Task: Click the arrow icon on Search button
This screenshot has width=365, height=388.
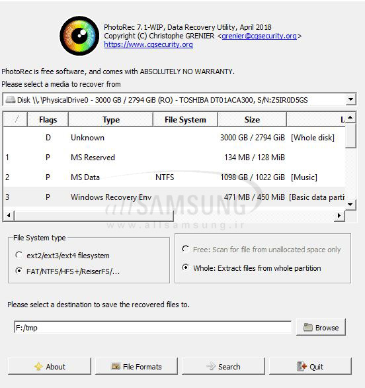Action: pyautogui.click(x=211, y=366)
